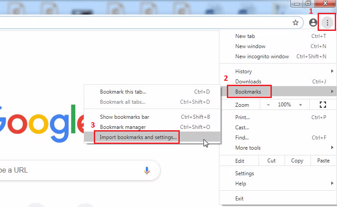Select Bookmark this tab...

[152, 92]
